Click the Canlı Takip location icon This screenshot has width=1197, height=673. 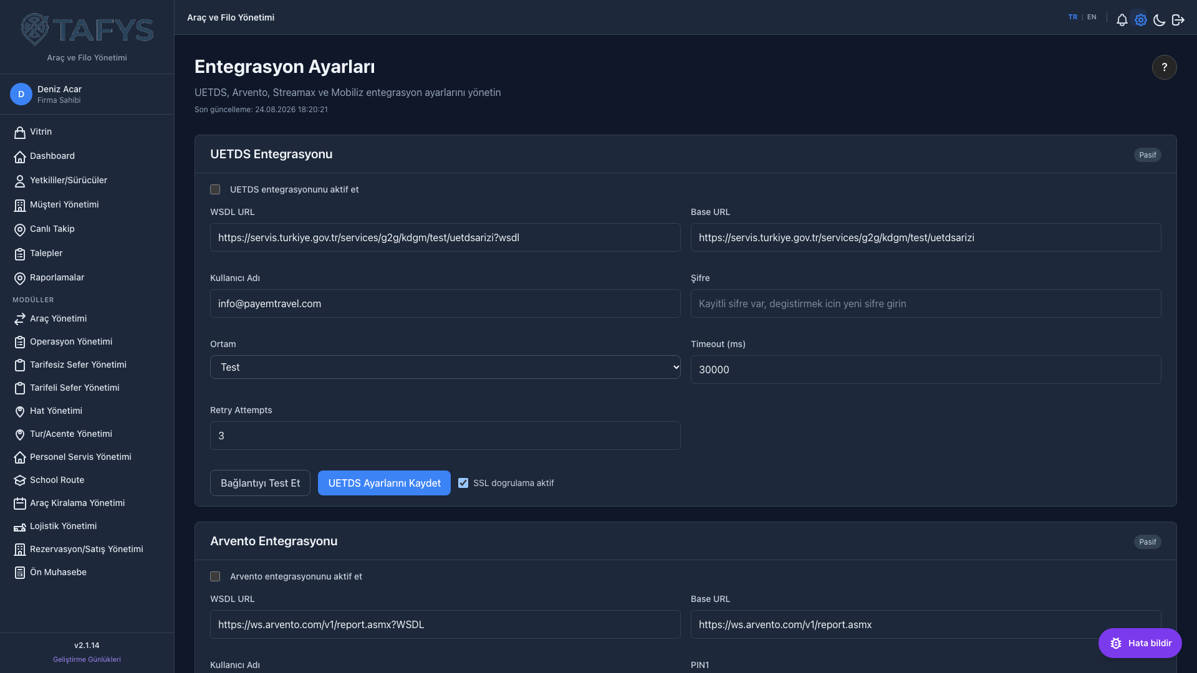point(20,229)
